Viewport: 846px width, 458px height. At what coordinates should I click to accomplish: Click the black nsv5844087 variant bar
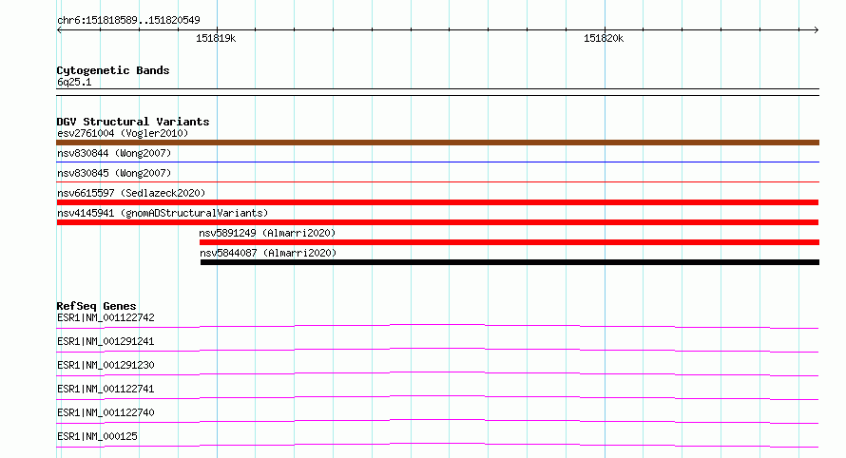[510, 262]
